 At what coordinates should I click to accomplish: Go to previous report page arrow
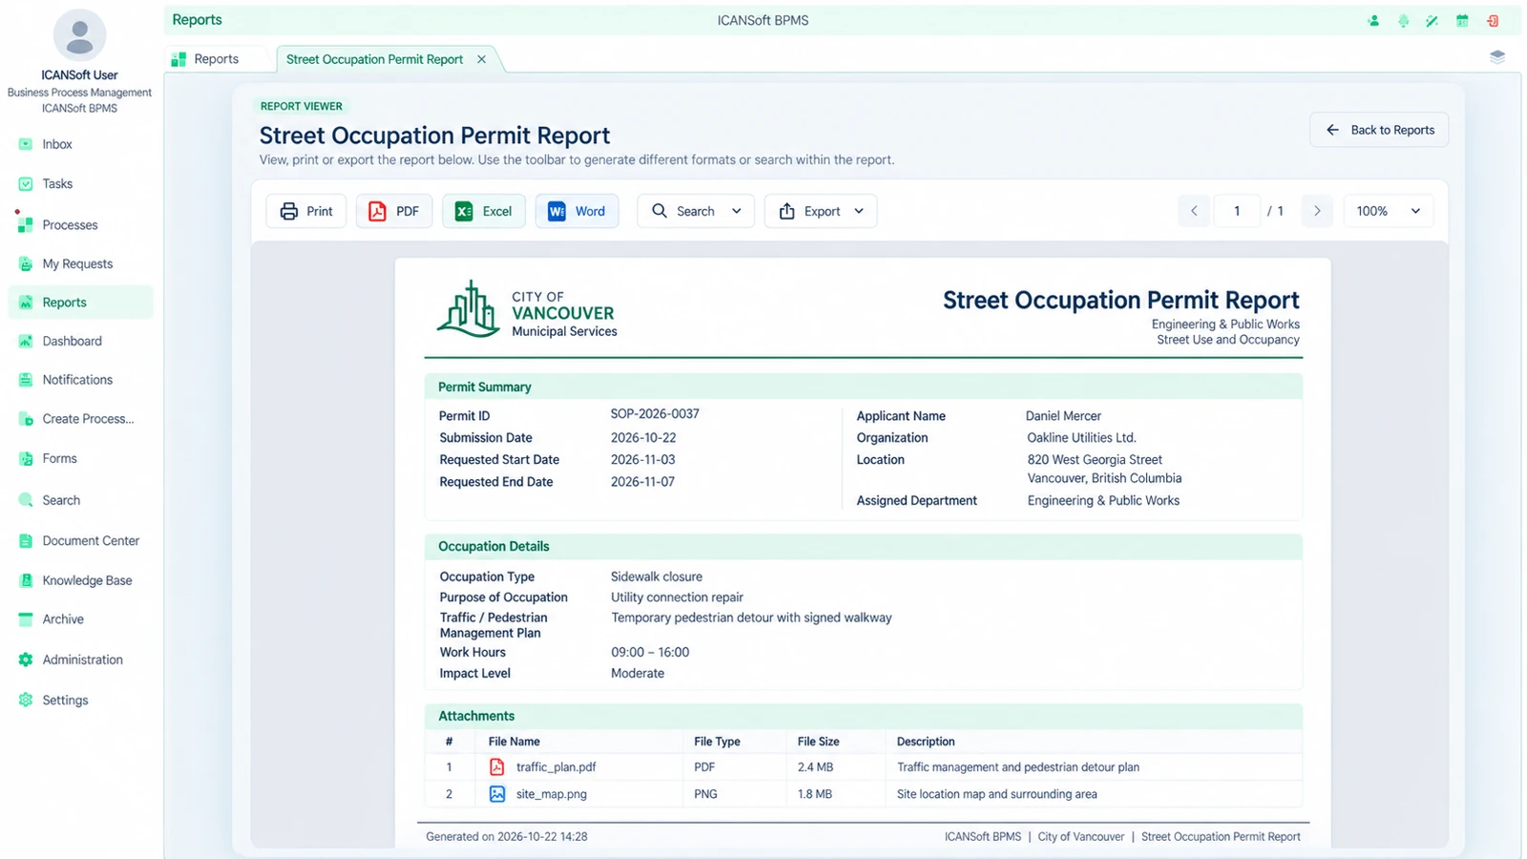1194,211
